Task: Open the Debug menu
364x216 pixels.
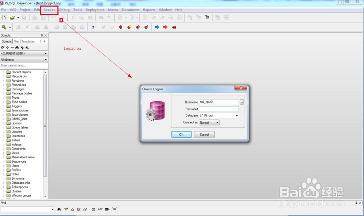Action: click(x=64, y=10)
